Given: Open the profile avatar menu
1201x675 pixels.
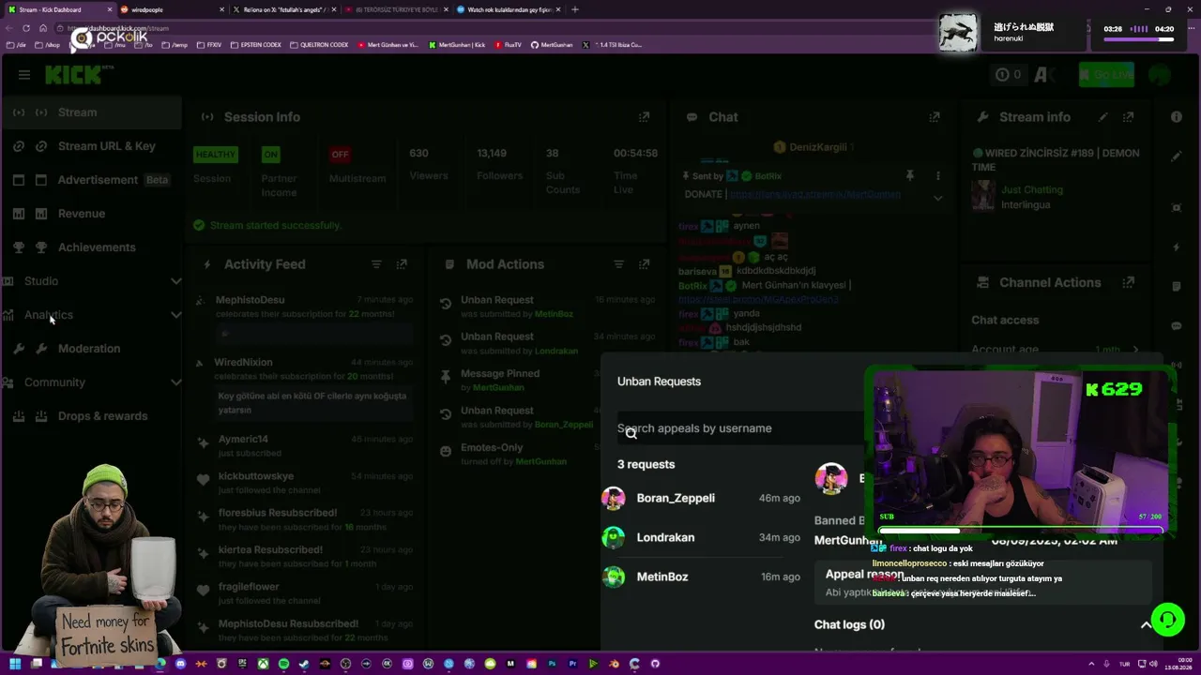Looking at the screenshot, I should (x=1160, y=75).
